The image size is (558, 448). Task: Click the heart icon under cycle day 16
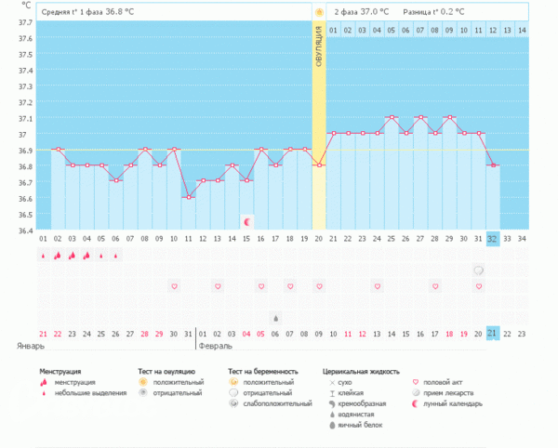coord(260,286)
